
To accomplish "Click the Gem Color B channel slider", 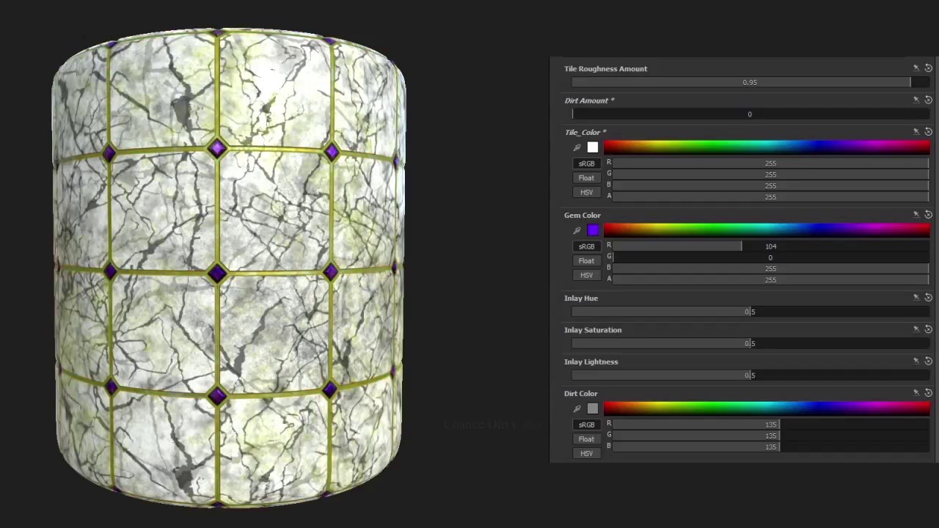I will click(x=770, y=268).
